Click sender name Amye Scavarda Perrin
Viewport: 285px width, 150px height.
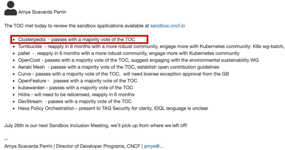[x=42, y=12]
